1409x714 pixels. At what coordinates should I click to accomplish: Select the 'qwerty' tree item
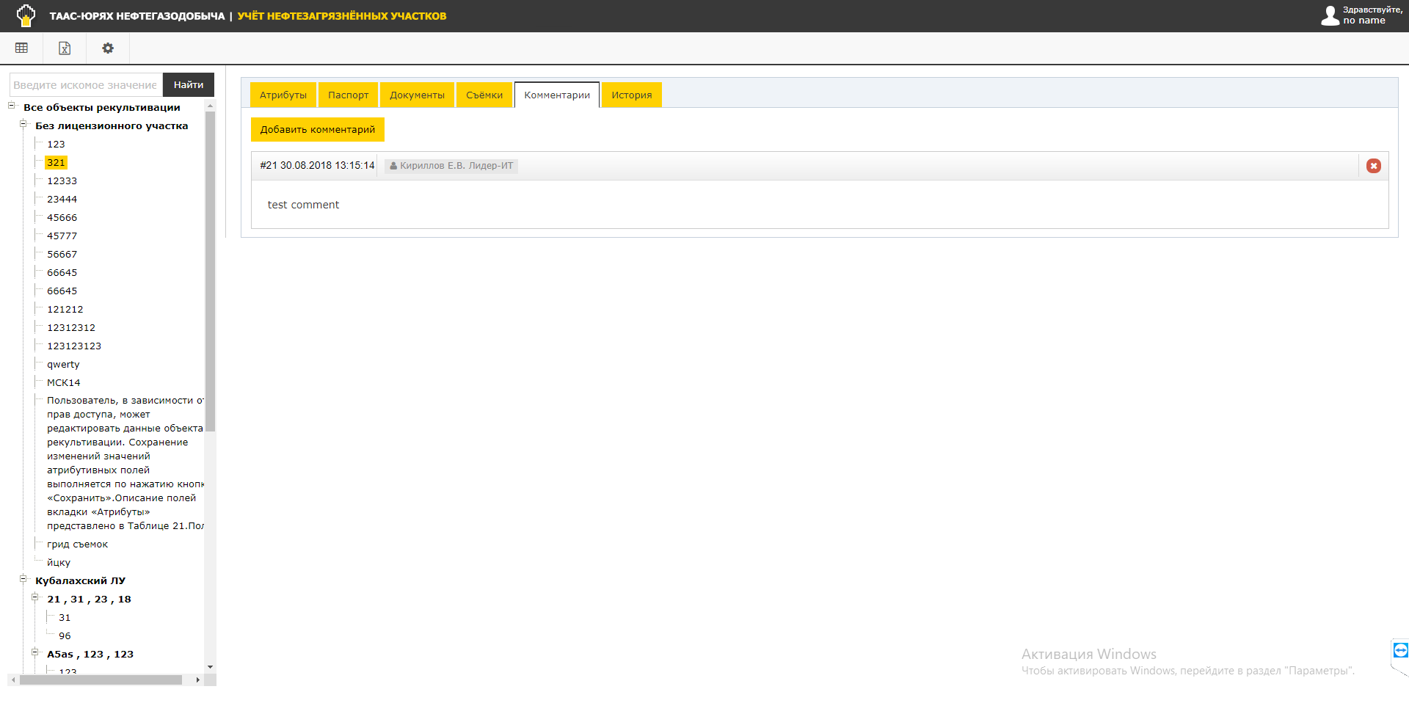click(63, 365)
